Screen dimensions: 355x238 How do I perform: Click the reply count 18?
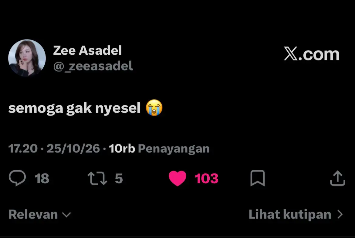click(42, 178)
